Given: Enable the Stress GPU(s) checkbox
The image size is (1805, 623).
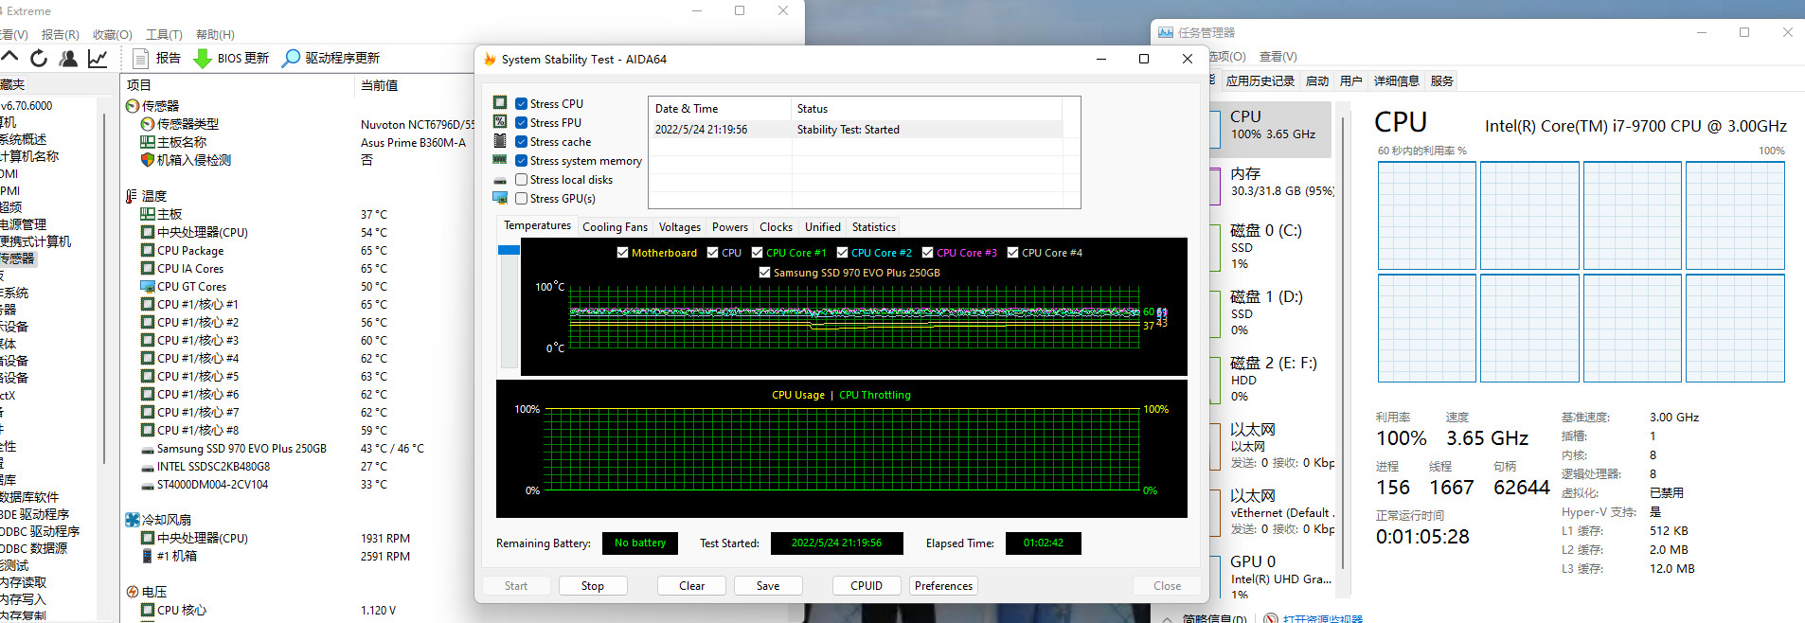Looking at the screenshot, I should (521, 199).
